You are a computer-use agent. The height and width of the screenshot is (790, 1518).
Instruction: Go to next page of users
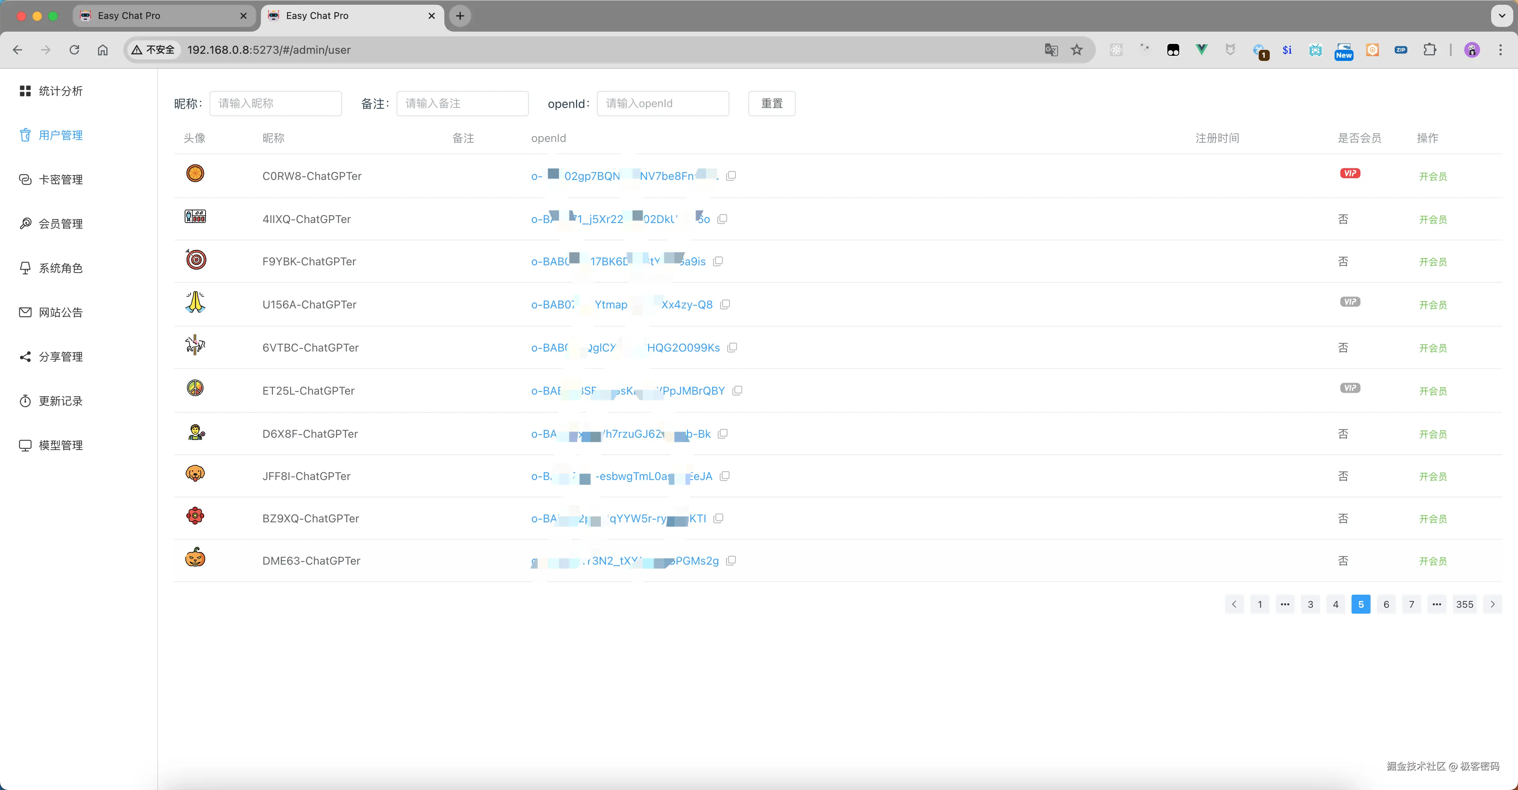pyautogui.click(x=1492, y=604)
